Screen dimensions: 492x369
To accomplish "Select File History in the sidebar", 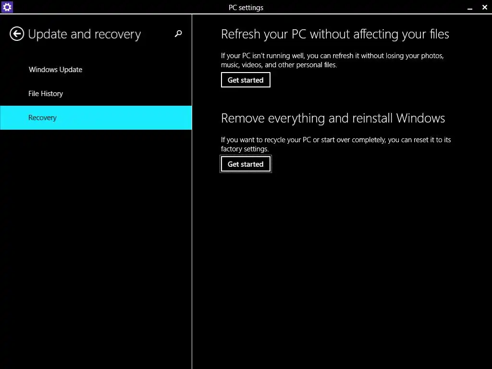I will [46, 94].
